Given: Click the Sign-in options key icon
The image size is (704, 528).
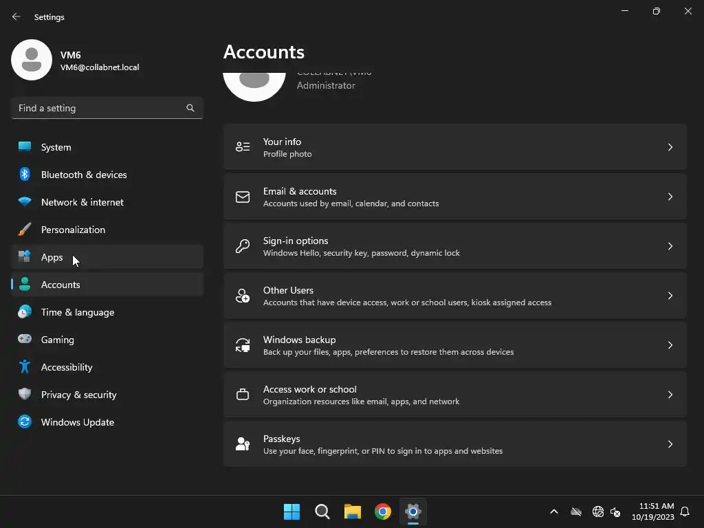Looking at the screenshot, I should pos(243,246).
